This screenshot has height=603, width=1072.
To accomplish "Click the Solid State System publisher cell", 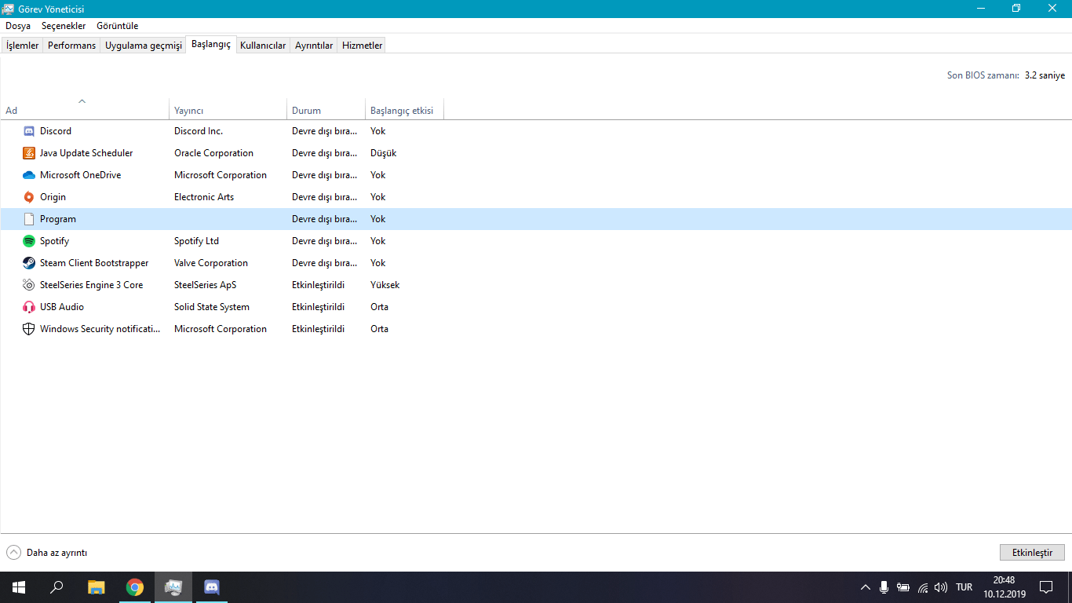I will point(212,307).
